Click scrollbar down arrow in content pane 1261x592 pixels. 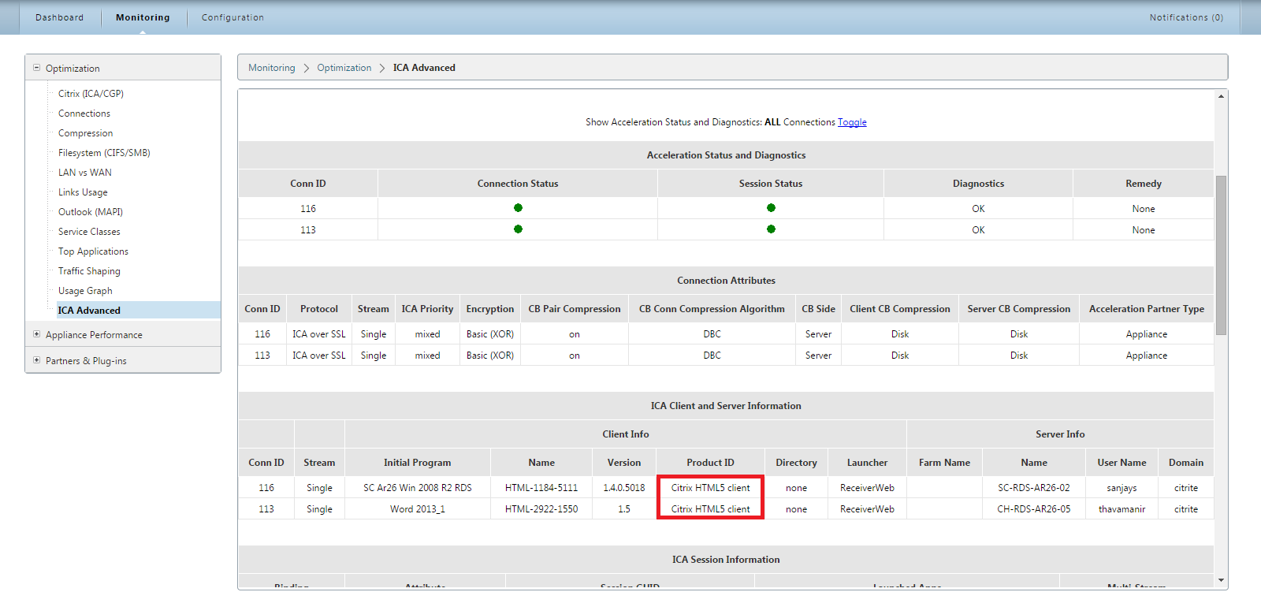[1221, 581]
